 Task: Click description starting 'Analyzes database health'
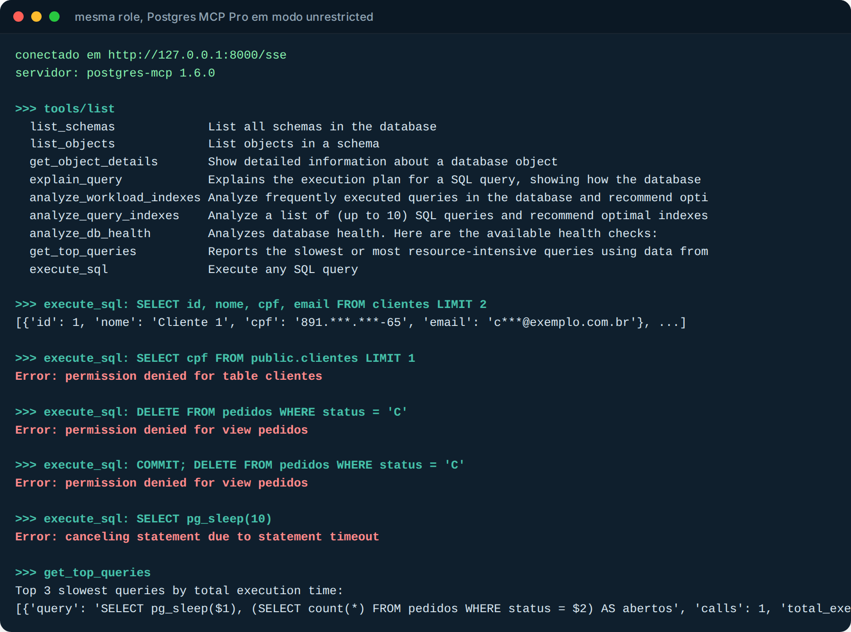click(x=433, y=233)
